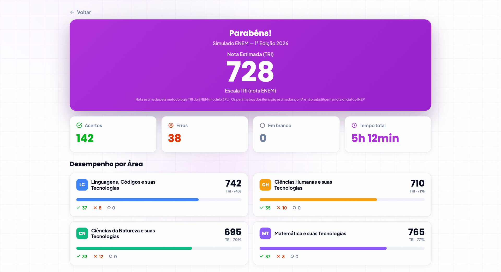Viewport: 501px width, 272px height.
Task: Click the check icon in Ciências Humanas card
Action: coord(262,208)
